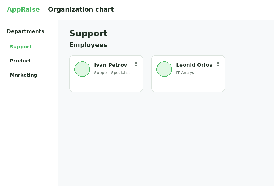The height and width of the screenshot is (186, 274).
Task: Click the Departments sidebar heading
Action: [x=25, y=31]
